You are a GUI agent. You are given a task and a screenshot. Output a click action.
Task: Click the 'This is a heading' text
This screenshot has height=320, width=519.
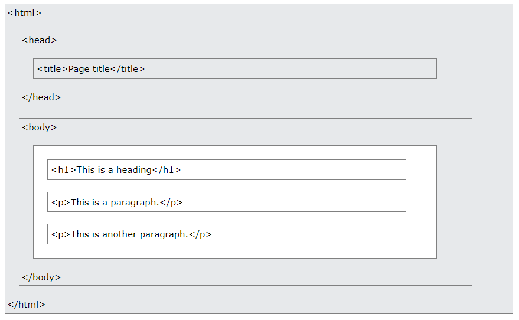tap(114, 170)
